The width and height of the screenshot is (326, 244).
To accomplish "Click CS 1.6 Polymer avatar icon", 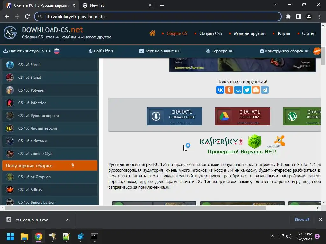I will pos(10,90).
